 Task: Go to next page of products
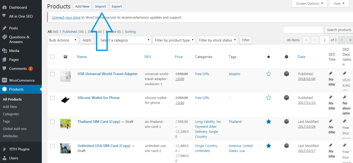pos(342,40)
